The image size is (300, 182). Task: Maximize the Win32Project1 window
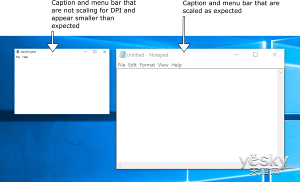point(95,52)
